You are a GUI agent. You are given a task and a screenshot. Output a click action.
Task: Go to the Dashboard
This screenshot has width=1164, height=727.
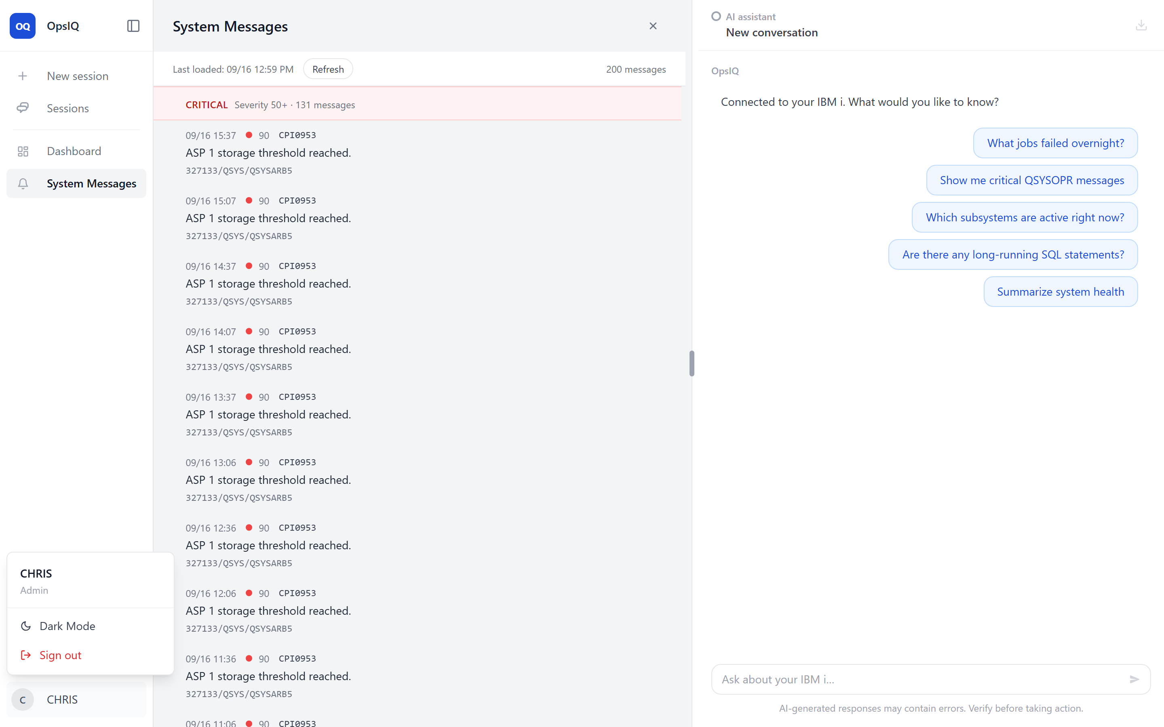76,151
